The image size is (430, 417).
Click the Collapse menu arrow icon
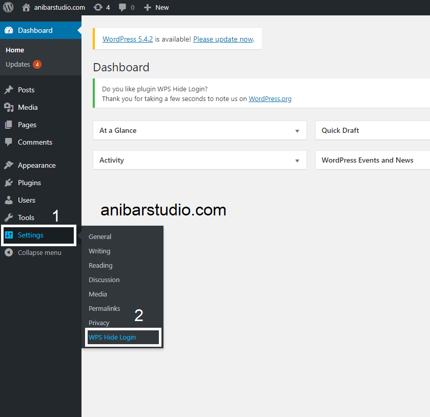[9, 252]
